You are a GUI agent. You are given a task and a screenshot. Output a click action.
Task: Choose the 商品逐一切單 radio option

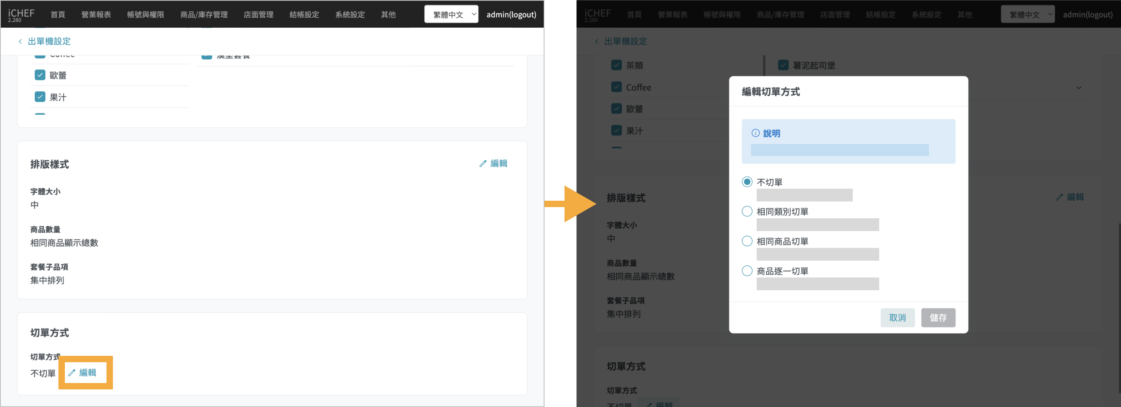click(747, 271)
